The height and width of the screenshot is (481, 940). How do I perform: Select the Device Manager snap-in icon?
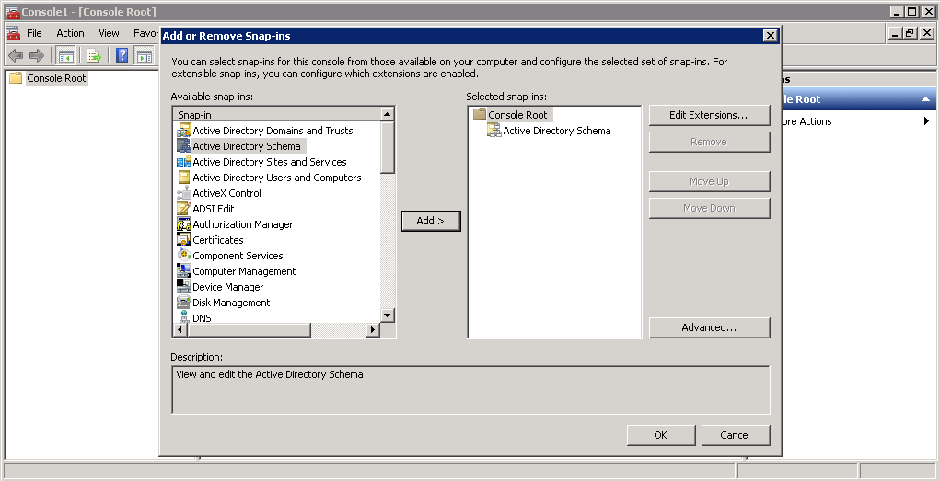(183, 287)
